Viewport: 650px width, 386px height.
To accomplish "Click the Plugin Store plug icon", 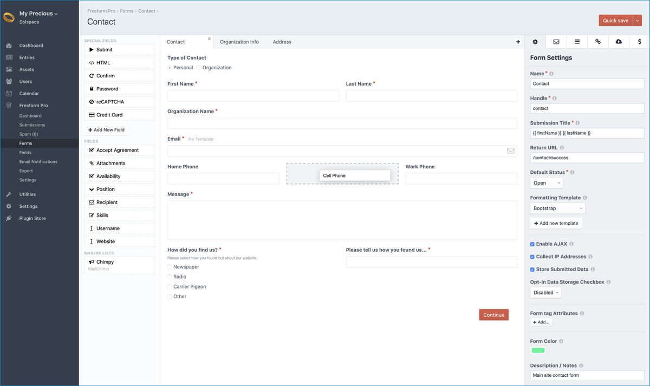I will (x=9, y=218).
